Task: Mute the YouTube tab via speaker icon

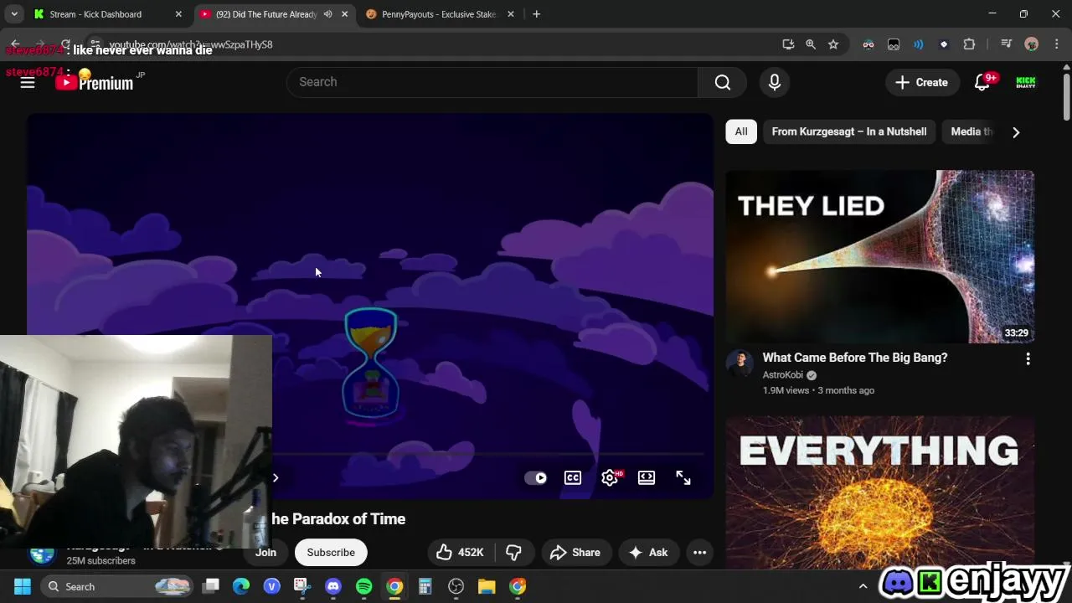Action: point(327,14)
